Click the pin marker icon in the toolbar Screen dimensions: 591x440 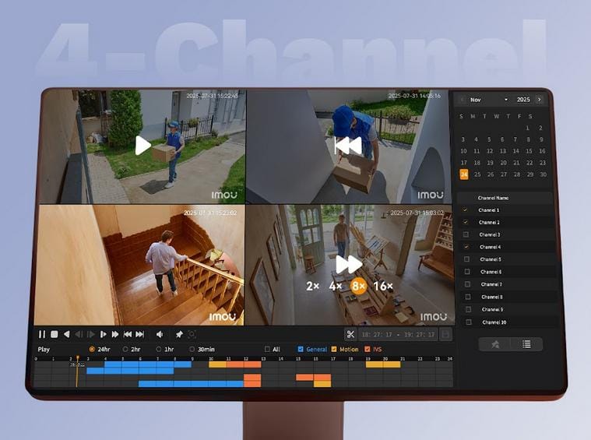tap(179, 334)
